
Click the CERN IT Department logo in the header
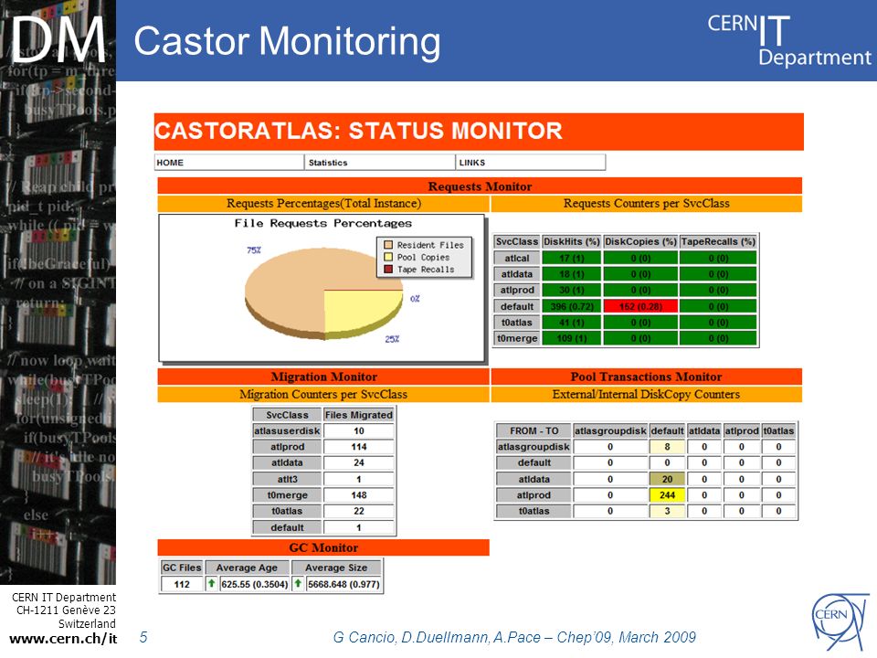(x=788, y=40)
